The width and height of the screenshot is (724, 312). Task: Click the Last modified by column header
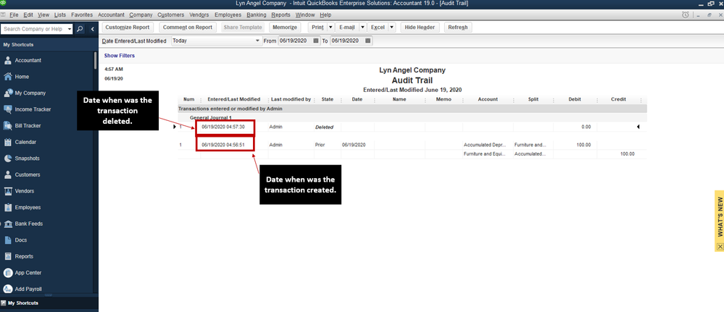point(291,99)
